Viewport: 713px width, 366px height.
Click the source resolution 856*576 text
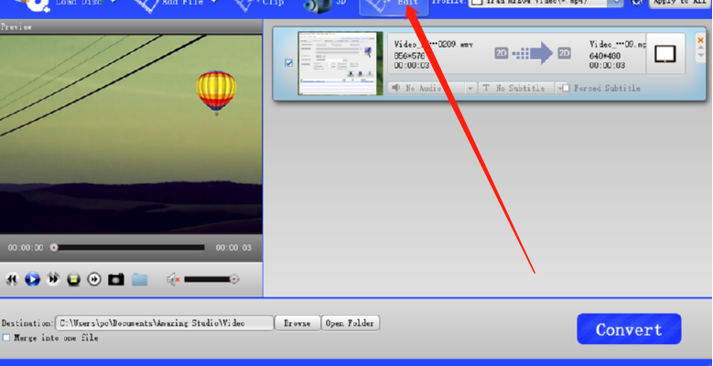409,56
